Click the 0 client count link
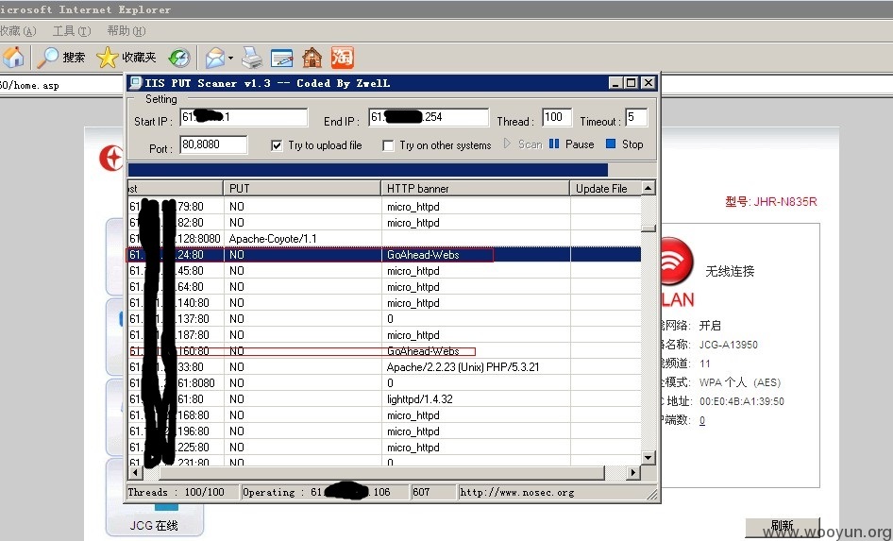This screenshot has height=541, width=893. tap(702, 420)
